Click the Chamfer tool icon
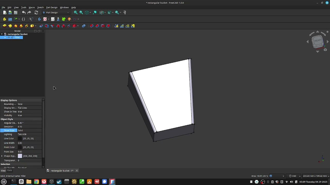 coord(97,26)
